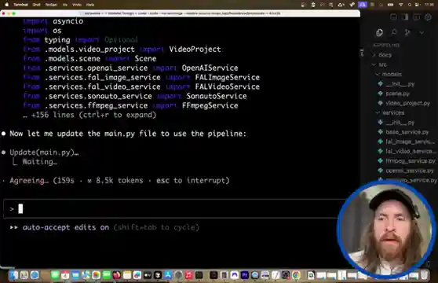Open services __init__.py in the file tree
This screenshot has height=283, width=438.
coord(400,123)
